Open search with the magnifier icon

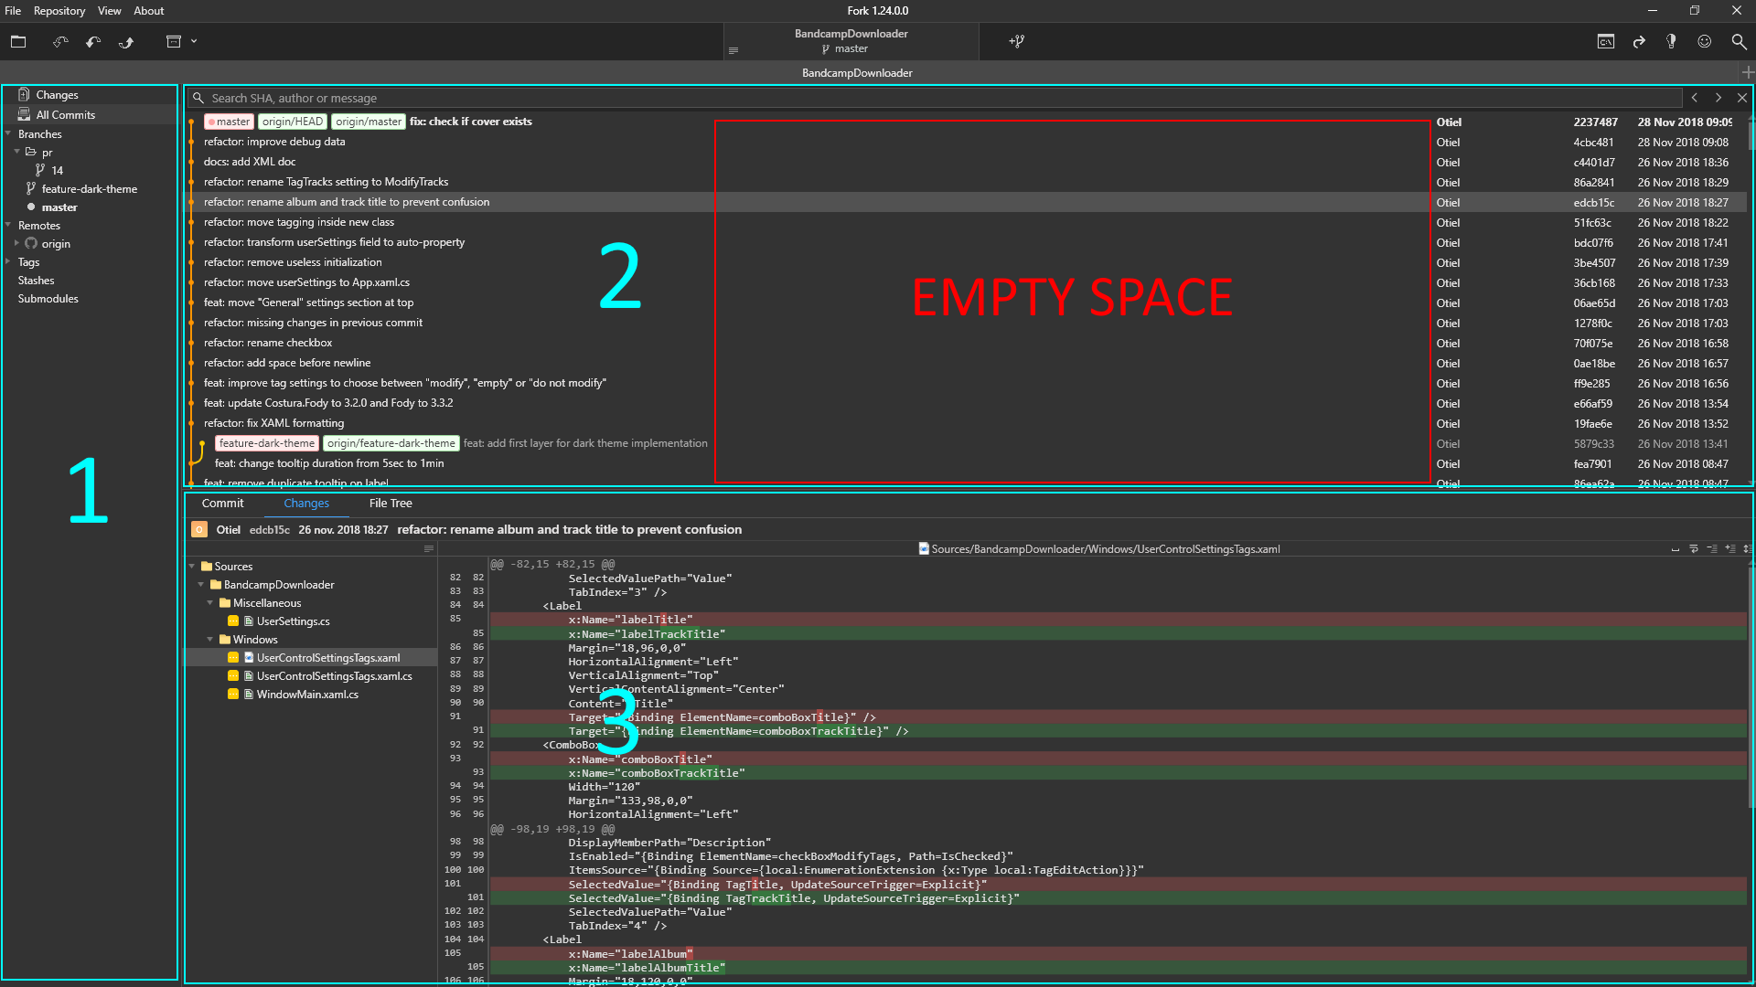point(1737,41)
